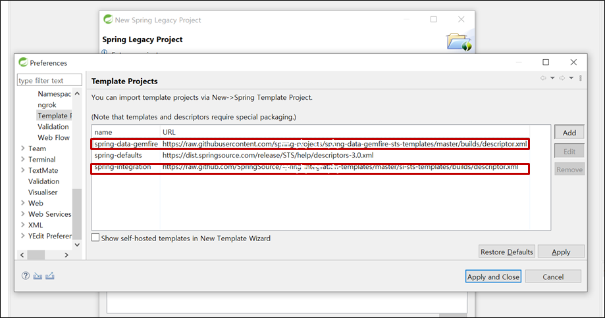
Task: Select the Web Flow tree item
Action: (x=53, y=137)
